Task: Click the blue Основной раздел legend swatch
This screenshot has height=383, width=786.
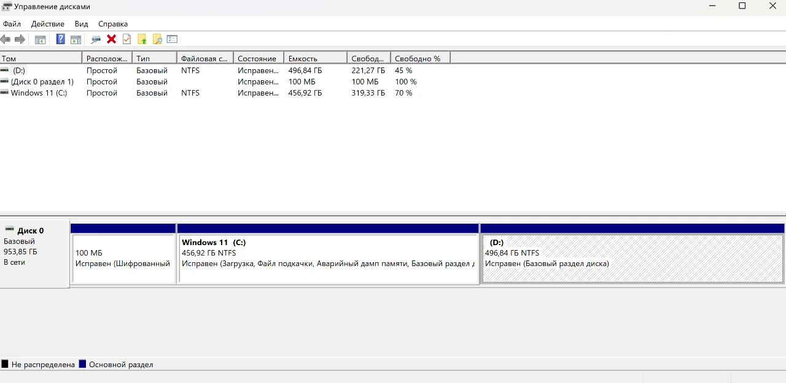Action: (83, 364)
